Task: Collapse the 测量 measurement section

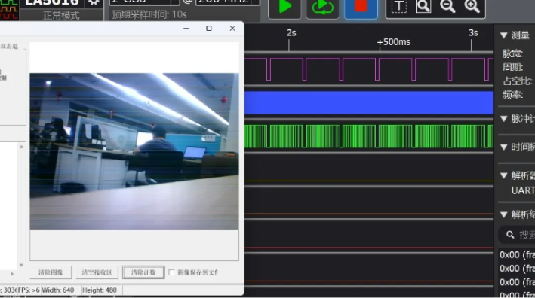Action: [x=504, y=35]
